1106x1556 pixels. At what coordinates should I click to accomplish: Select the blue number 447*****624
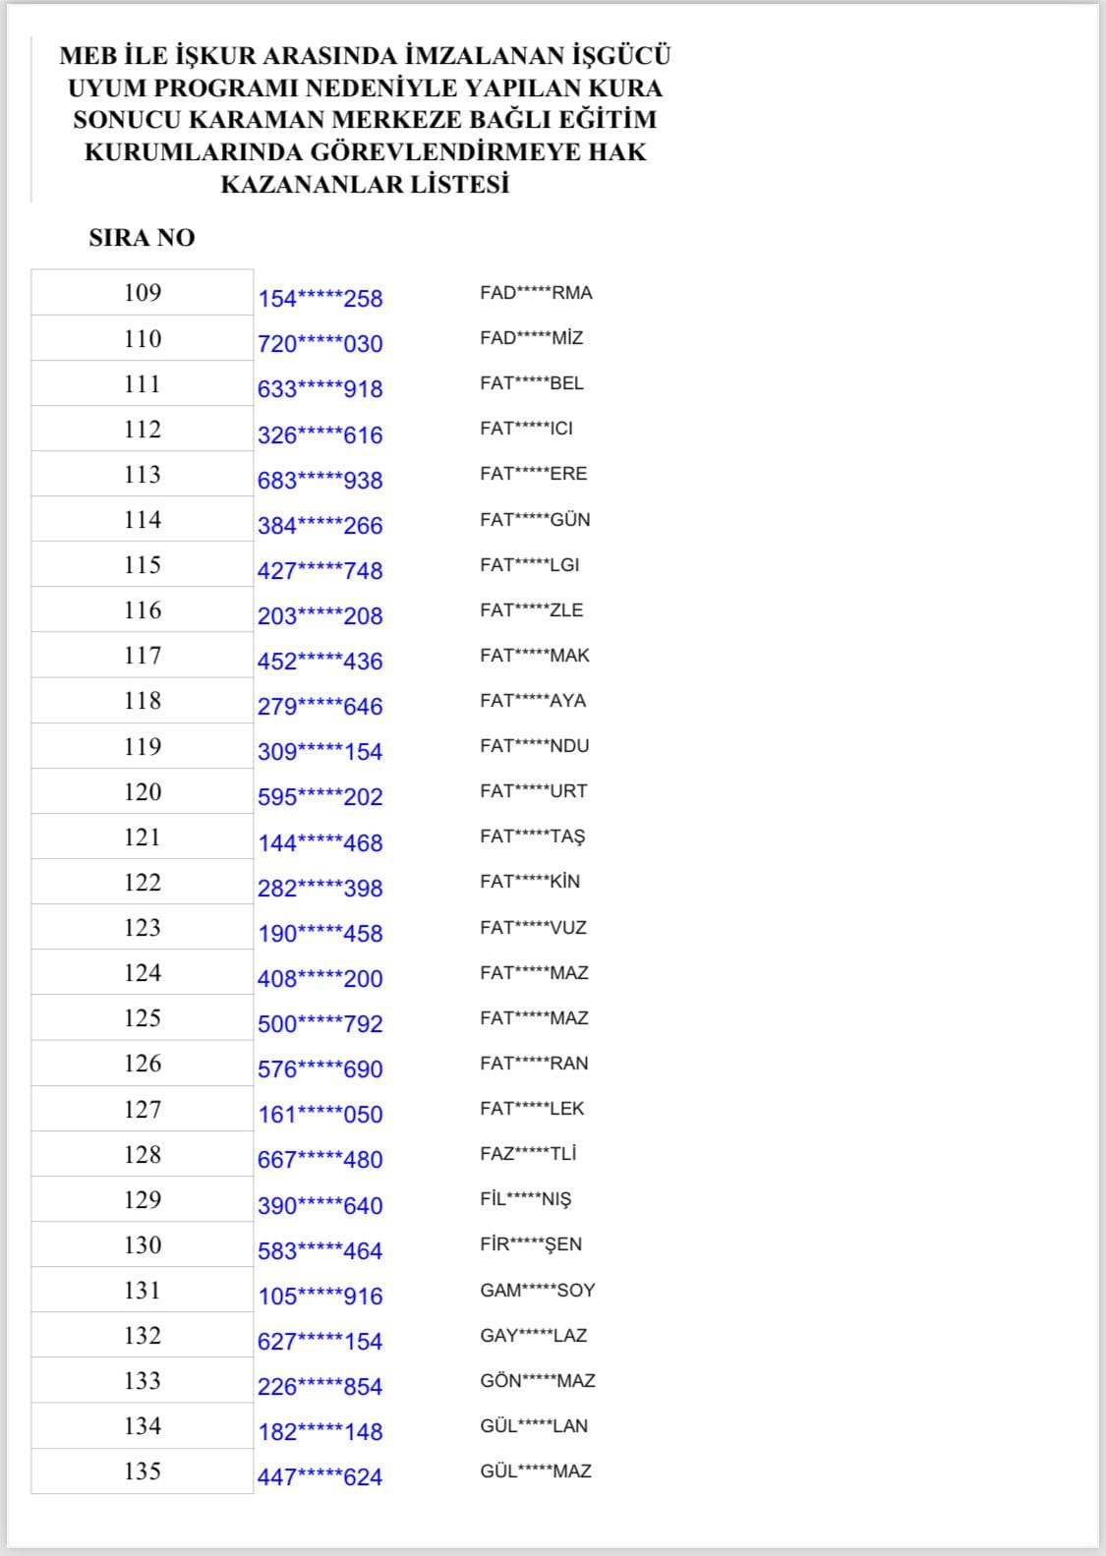click(320, 1477)
